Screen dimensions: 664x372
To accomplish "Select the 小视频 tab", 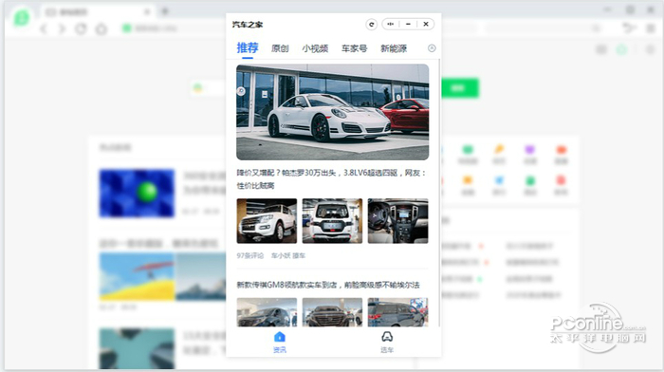I will [315, 48].
